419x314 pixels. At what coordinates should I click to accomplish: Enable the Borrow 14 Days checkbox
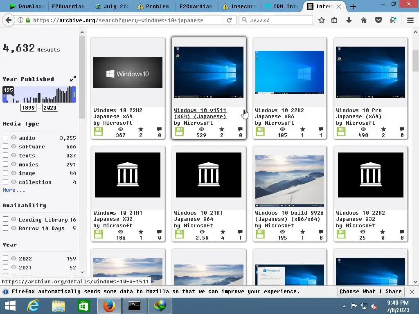[x=5, y=228]
